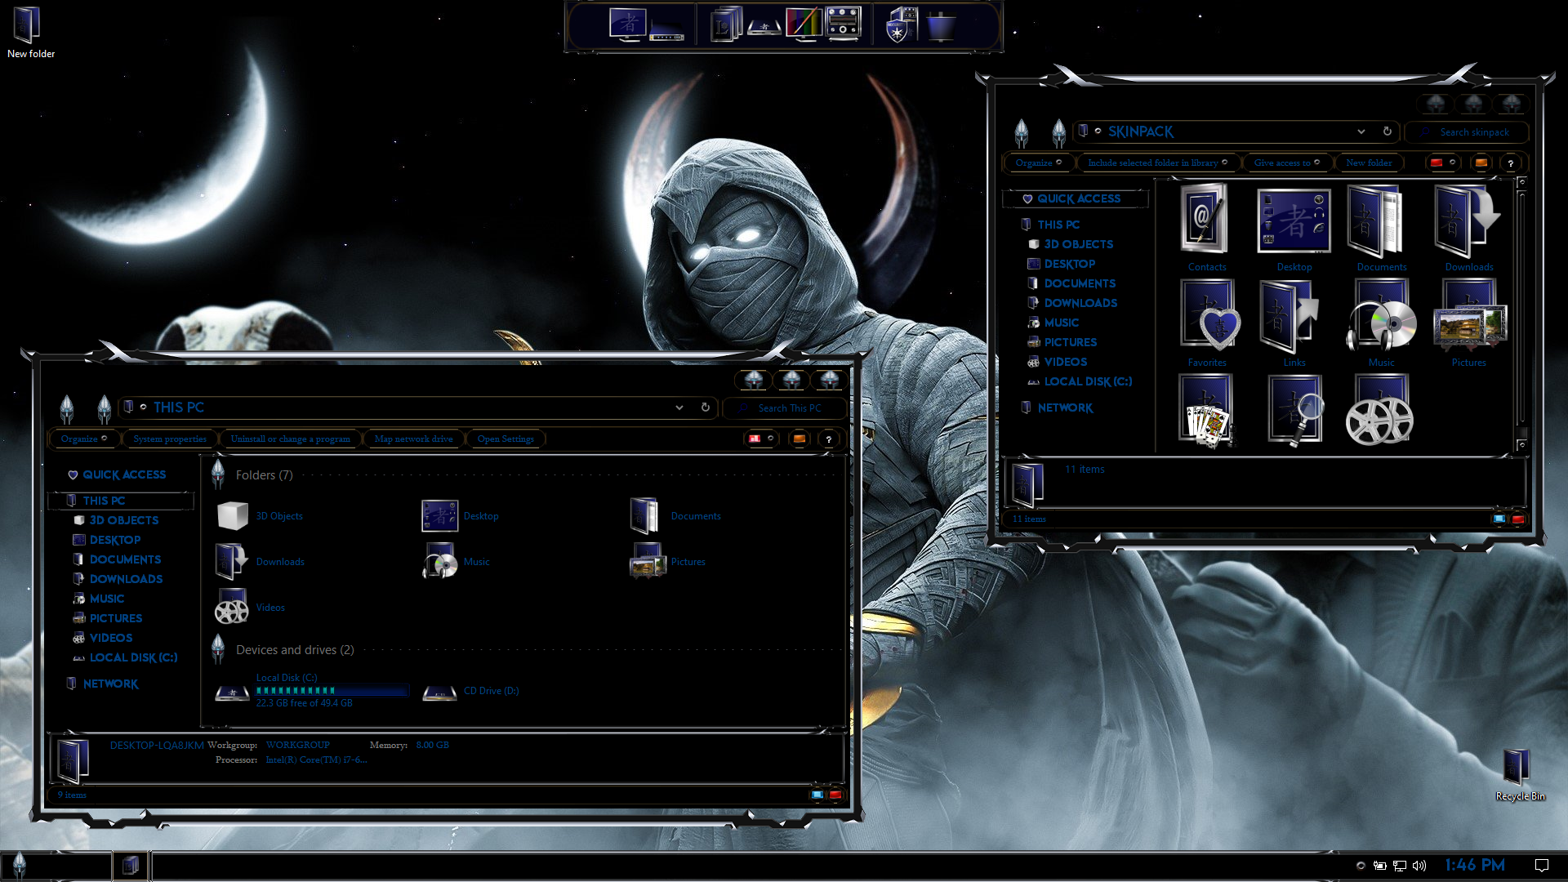This screenshot has width=1568, height=882.
Task: Toggle preview pane button in This PC toolbar
Action: point(799,439)
